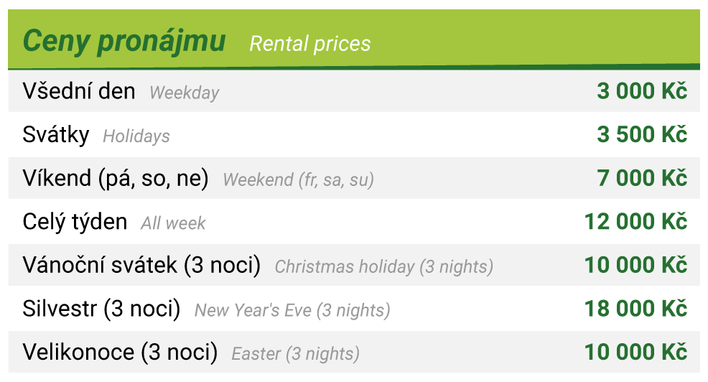Click the New Year's Eve translation text
708x382 pixels.
tap(292, 311)
